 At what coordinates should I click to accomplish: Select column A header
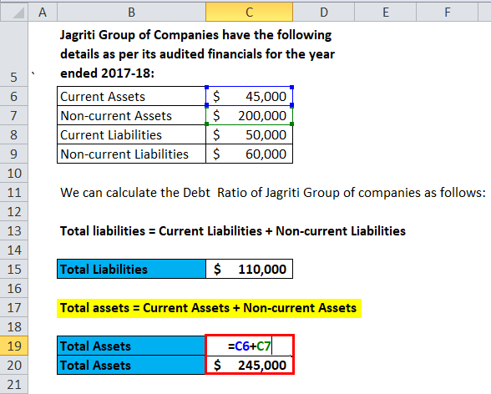[43, 13]
